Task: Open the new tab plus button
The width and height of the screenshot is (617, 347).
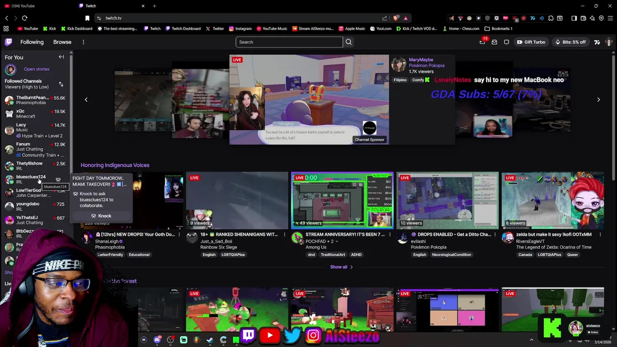Action: click(154, 6)
